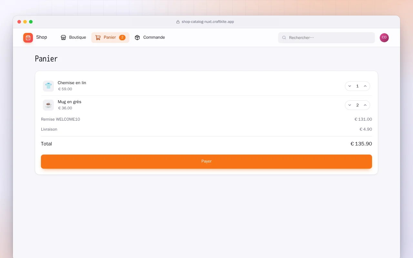The image size is (413, 258).
Task: Click the € 59.00 price text
Action: click(x=65, y=89)
